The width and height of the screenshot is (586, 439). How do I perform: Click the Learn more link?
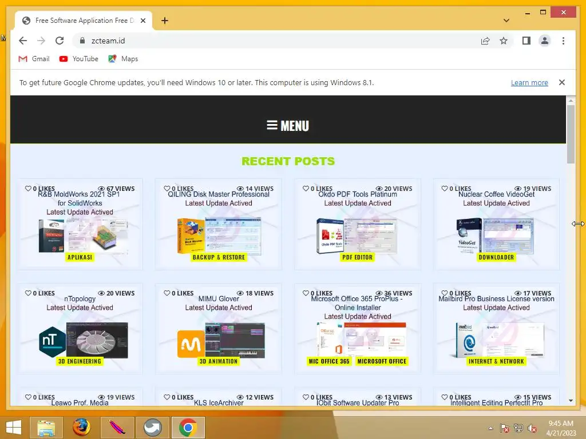pos(529,82)
